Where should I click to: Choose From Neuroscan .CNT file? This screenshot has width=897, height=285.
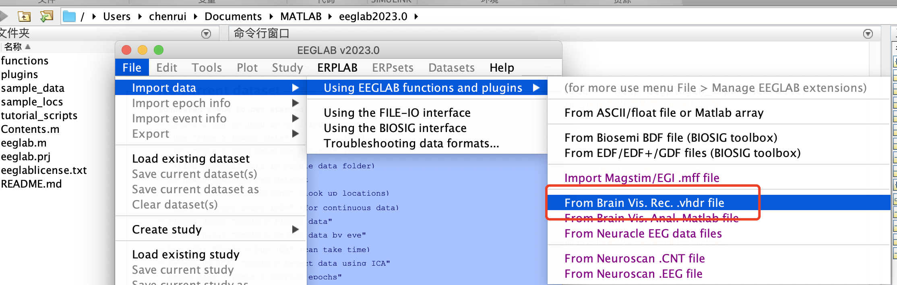point(634,258)
